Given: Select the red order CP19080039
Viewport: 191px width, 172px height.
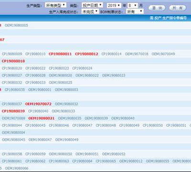Looking at the screenshot, I should point(13,111).
